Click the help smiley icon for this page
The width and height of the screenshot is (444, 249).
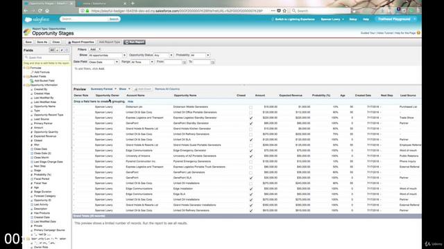pyautogui.click(x=418, y=33)
